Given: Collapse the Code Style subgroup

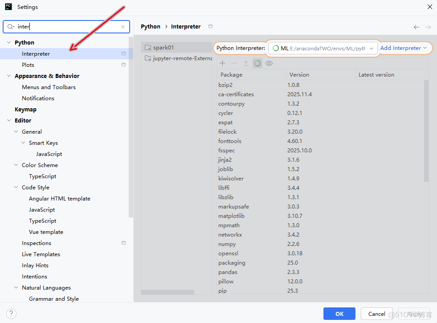Looking at the screenshot, I should [x=16, y=187].
